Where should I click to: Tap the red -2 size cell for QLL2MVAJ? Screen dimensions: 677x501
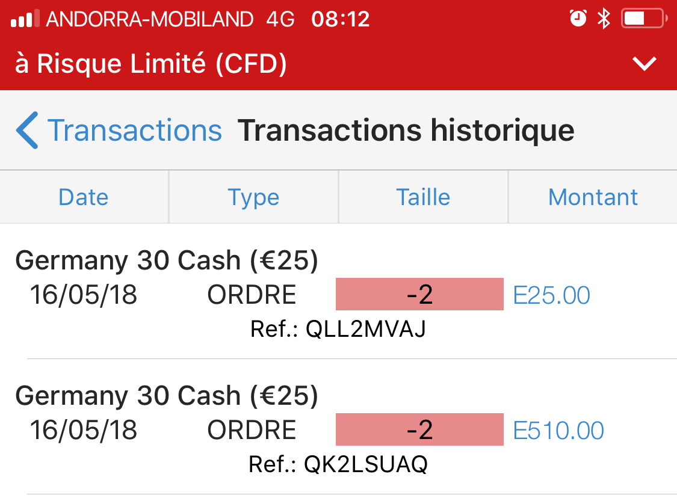tap(419, 295)
